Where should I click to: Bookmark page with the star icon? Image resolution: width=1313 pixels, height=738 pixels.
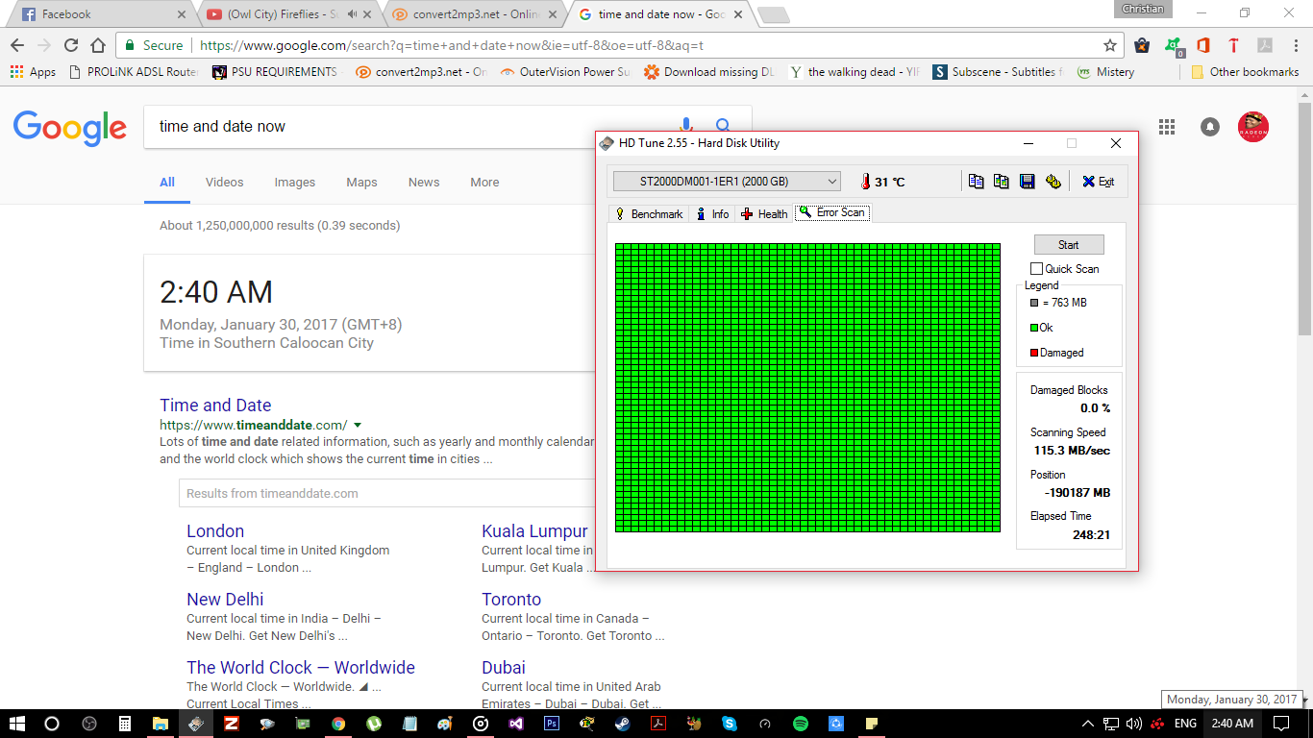pyautogui.click(x=1110, y=45)
